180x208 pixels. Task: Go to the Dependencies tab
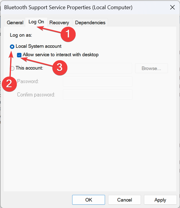[90, 23]
